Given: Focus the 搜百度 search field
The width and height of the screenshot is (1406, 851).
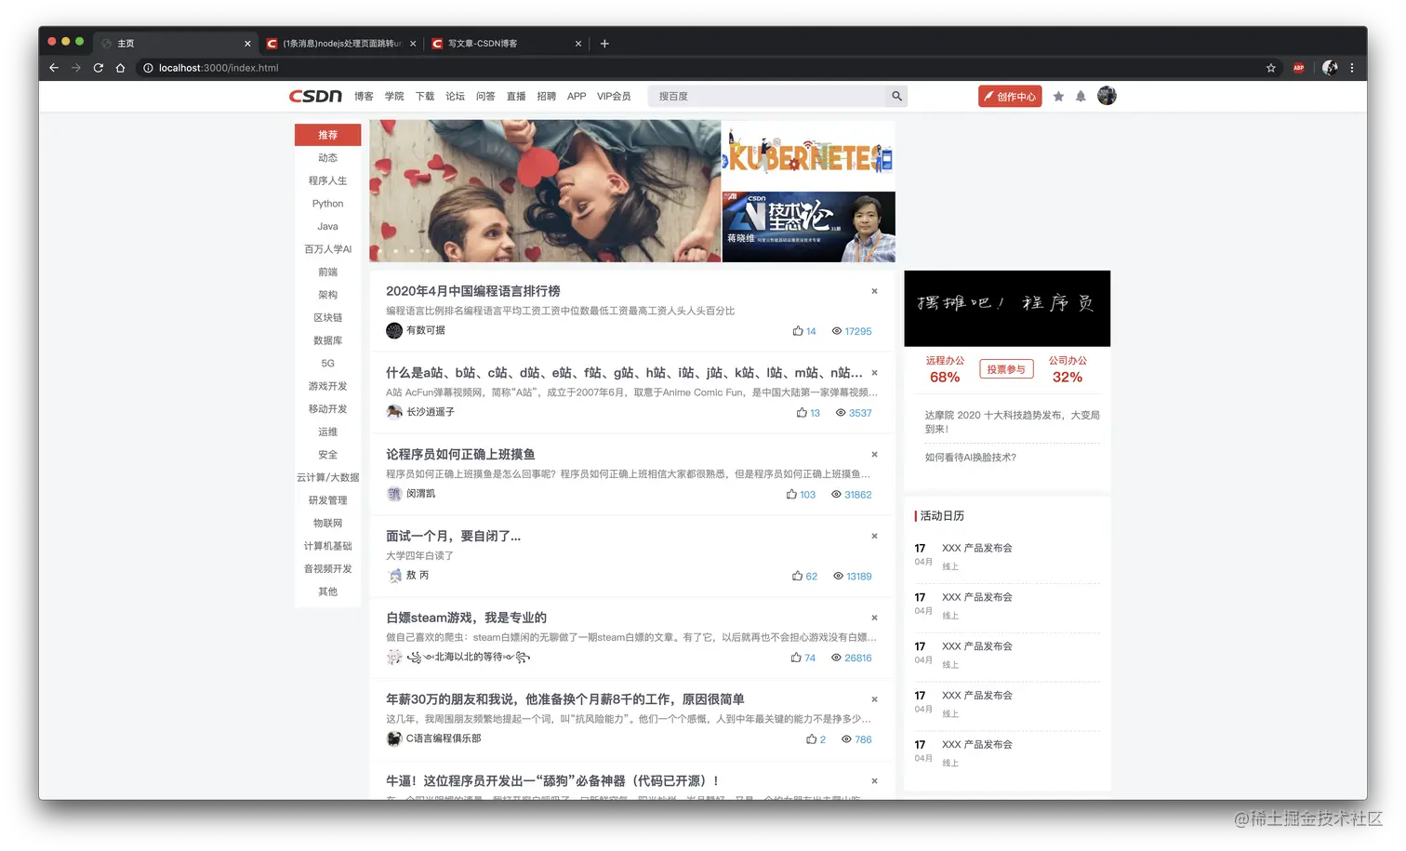Looking at the screenshot, I should pyautogui.click(x=767, y=96).
